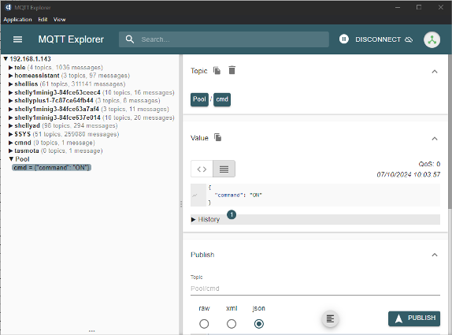Click the PUBLISH button

coord(414,318)
